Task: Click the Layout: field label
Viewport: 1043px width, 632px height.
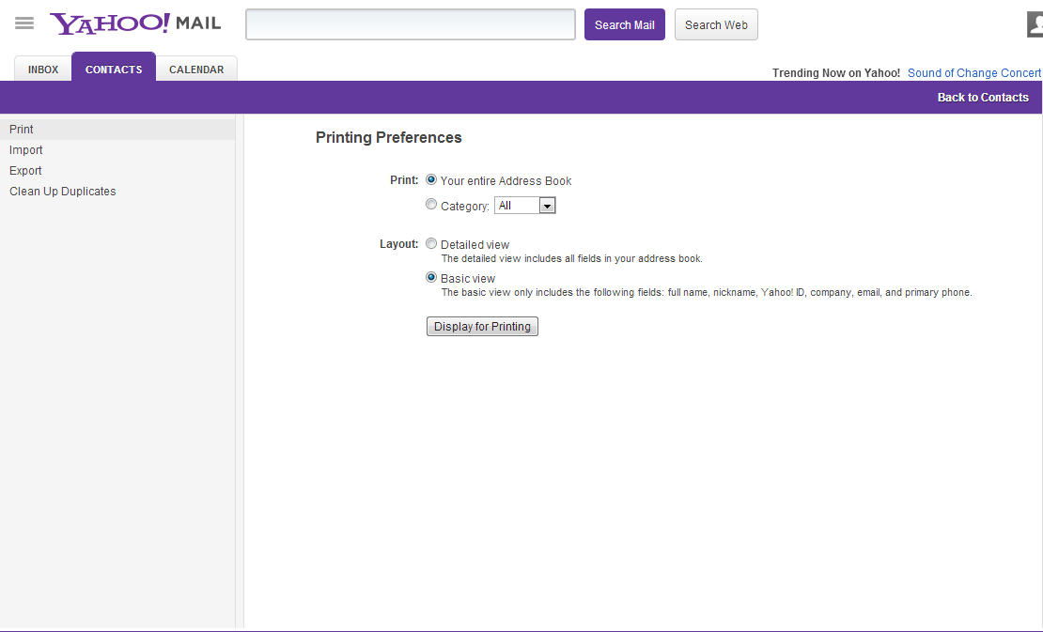Action: [x=399, y=244]
